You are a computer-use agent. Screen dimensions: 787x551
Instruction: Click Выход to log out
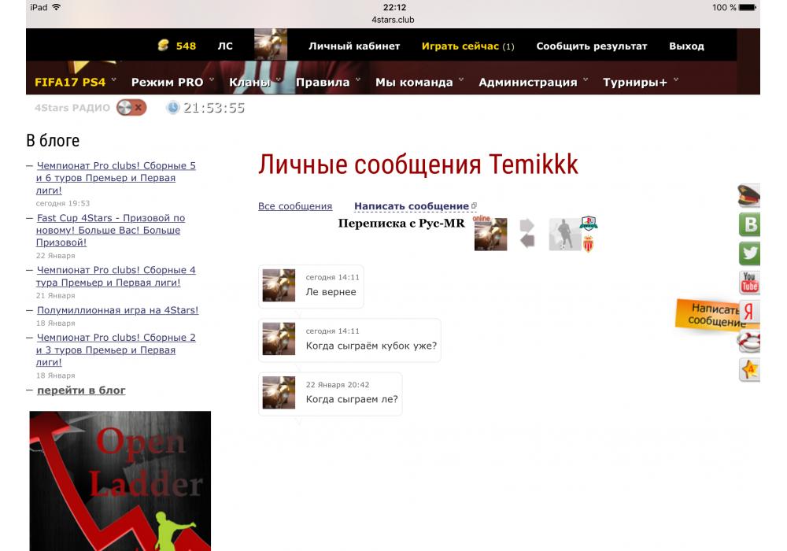(x=686, y=46)
